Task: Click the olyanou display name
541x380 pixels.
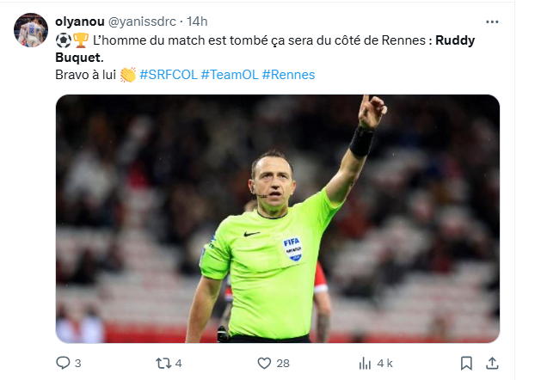Action: (x=80, y=21)
